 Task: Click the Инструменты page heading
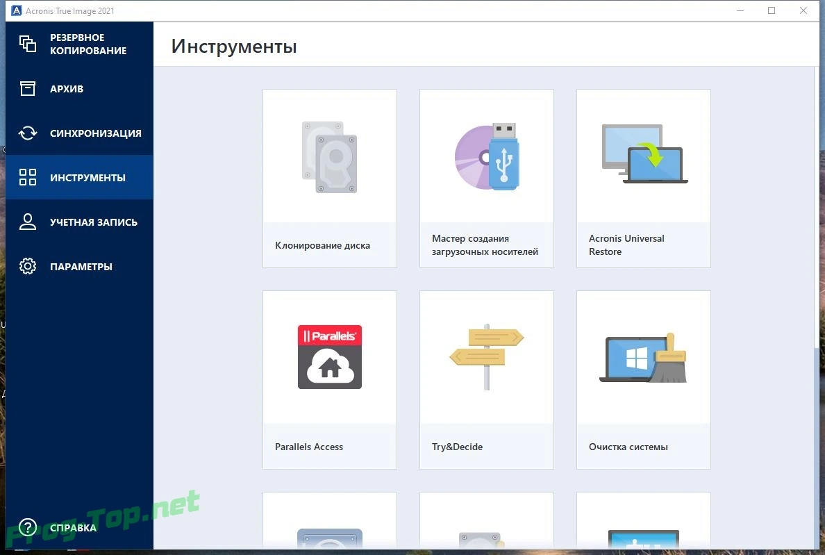[x=234, y=47]
